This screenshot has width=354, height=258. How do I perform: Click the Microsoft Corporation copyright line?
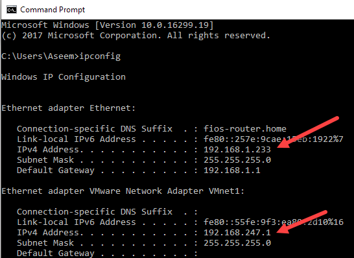[136, 36]
